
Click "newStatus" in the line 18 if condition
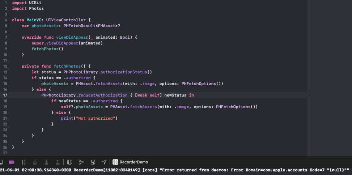(69, 101)
